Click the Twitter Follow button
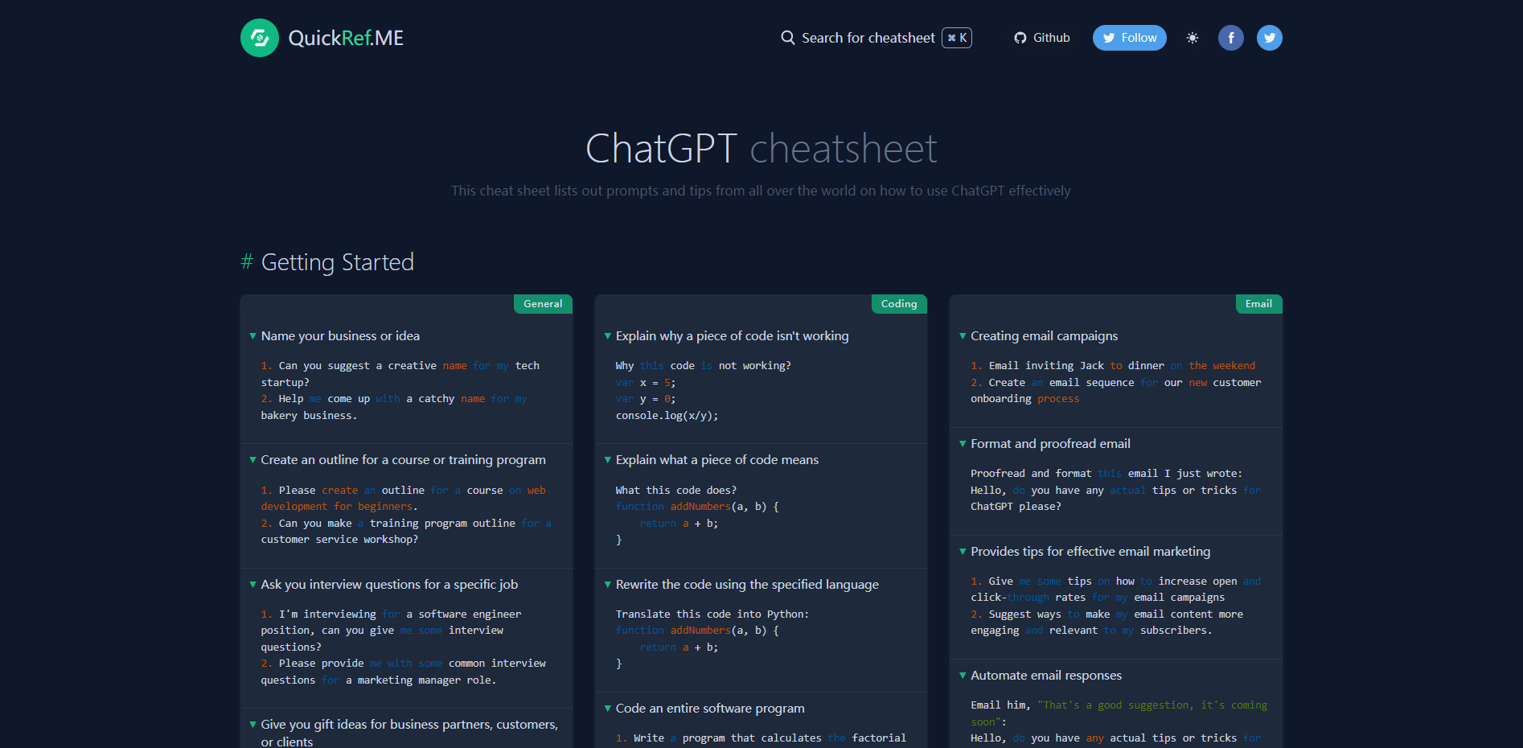Image resolution: width=1523 pixels, height=748 pixels. pyautogui.click(x=1130, y=38)
